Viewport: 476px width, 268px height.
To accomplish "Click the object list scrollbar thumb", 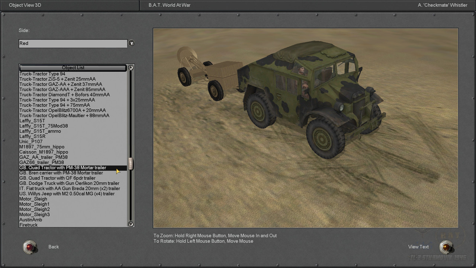I will tap(131, 164).
